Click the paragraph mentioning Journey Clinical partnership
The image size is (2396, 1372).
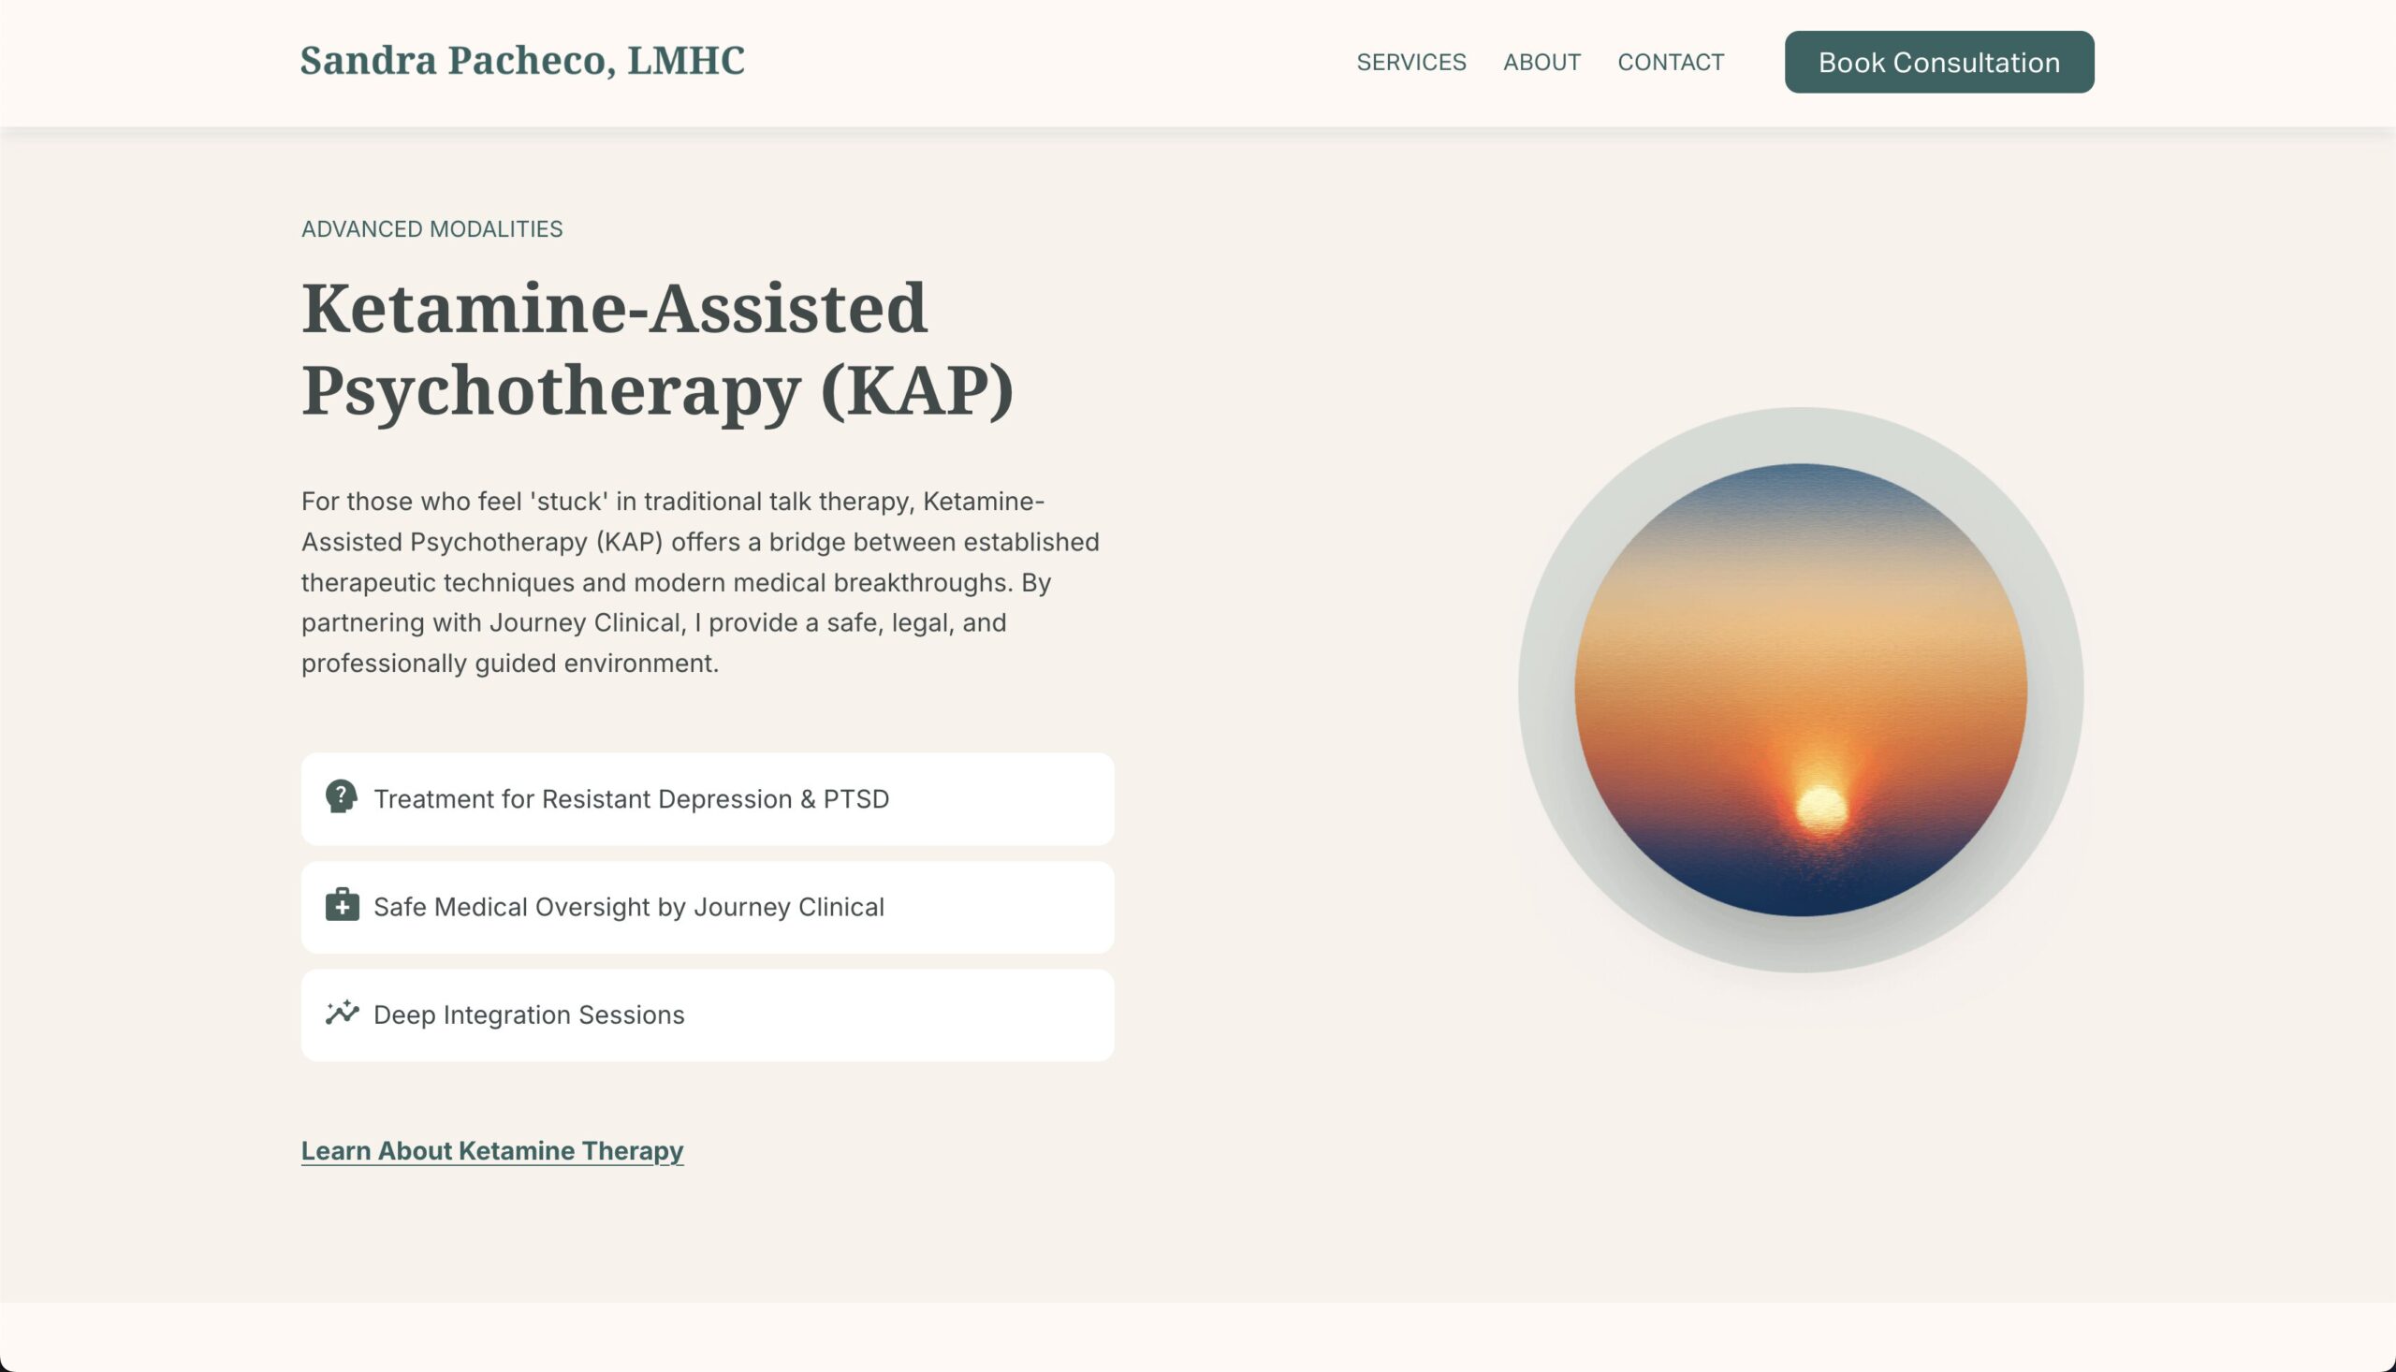coord(699,582)
